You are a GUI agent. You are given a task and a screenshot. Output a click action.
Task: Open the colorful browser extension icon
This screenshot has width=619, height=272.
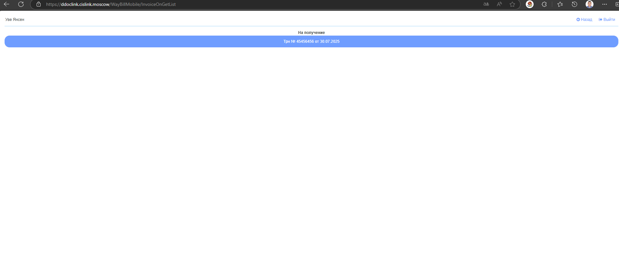530,4
